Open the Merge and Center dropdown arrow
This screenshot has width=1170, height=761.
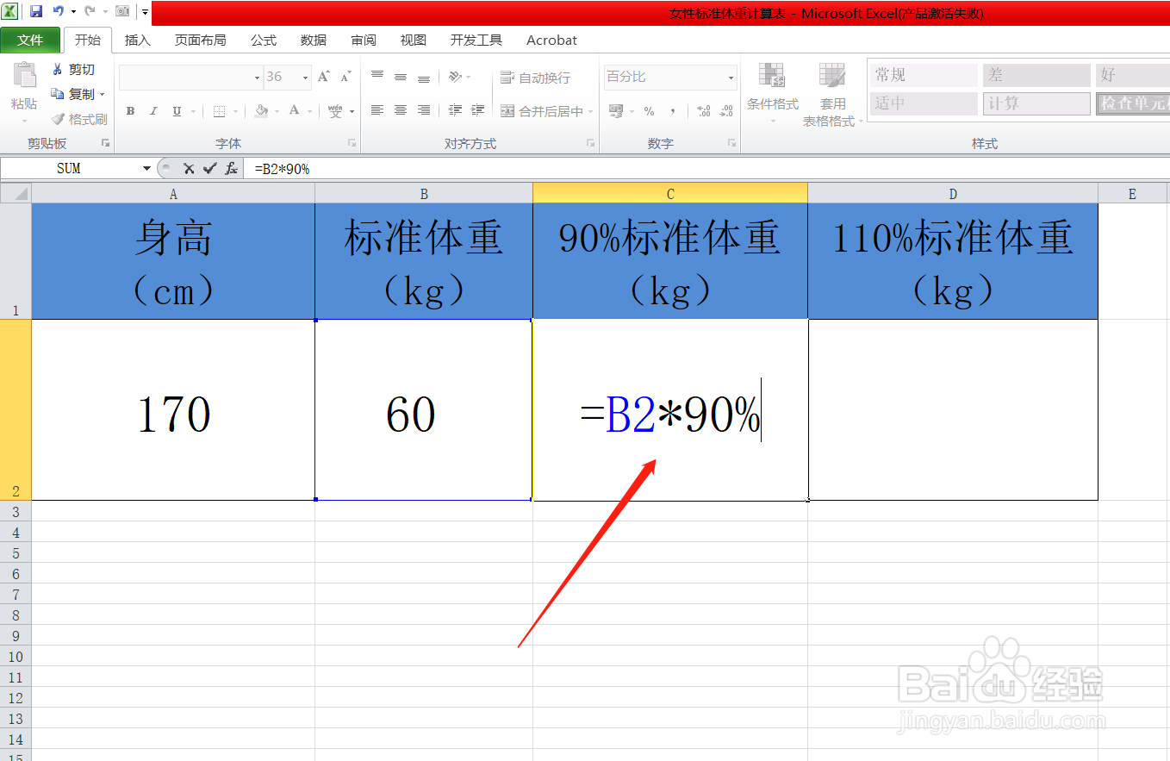coord(590,111)
